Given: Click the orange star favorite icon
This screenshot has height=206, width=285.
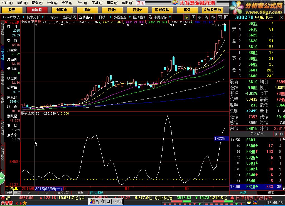Looking at the screenshot, I should click(x=25, y=203).
